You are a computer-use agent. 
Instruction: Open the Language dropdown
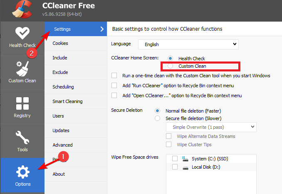[188, 44]
